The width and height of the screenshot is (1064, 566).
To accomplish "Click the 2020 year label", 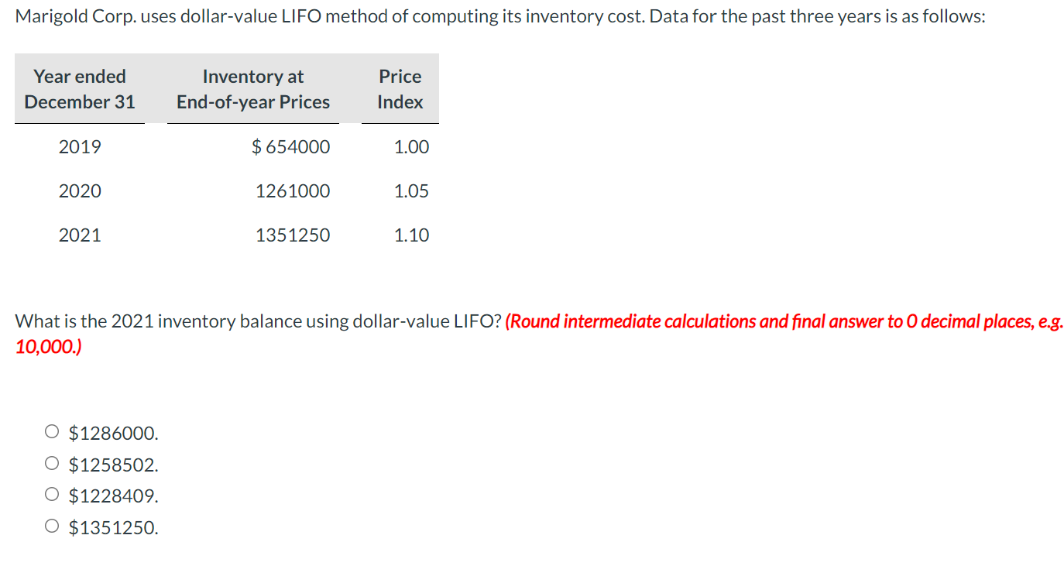I will pos(80,190).
